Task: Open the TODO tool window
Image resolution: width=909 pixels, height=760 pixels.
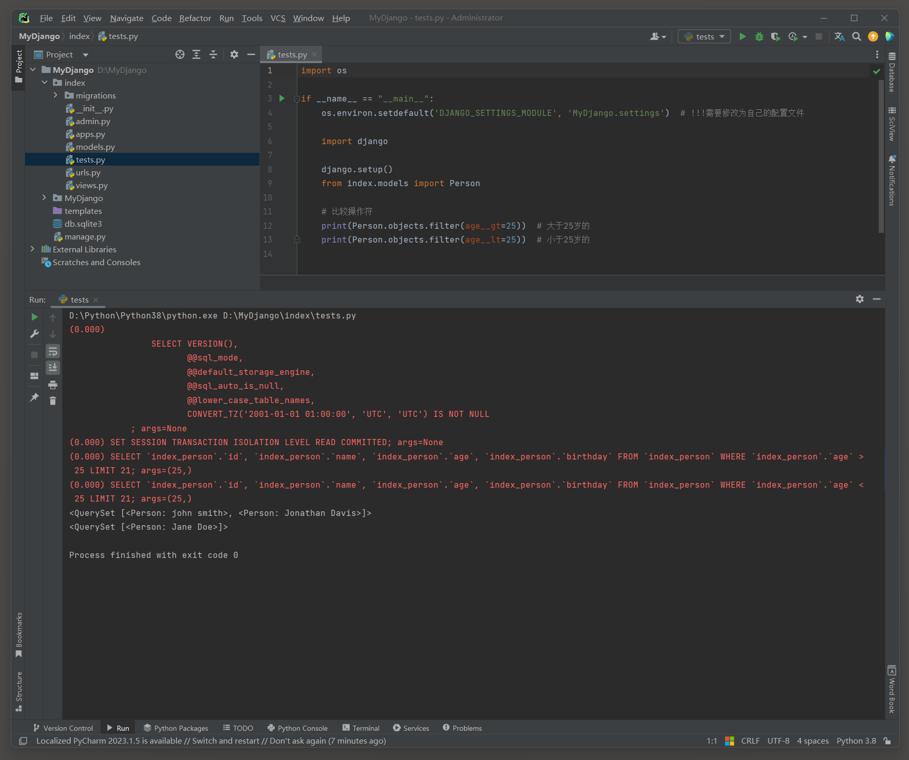Action: pos(238,728)
